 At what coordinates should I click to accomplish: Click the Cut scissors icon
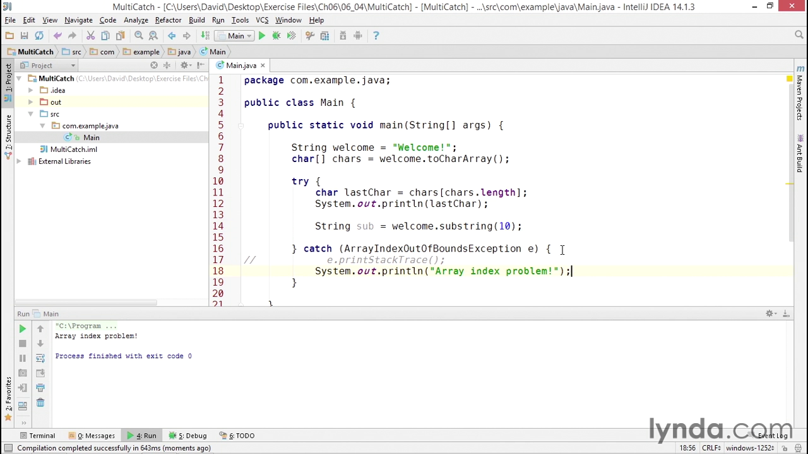[90, 36]
